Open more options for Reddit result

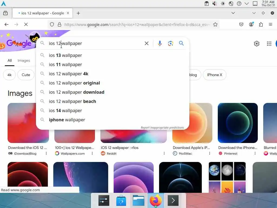pyautogui.click(x=164, y=153)
